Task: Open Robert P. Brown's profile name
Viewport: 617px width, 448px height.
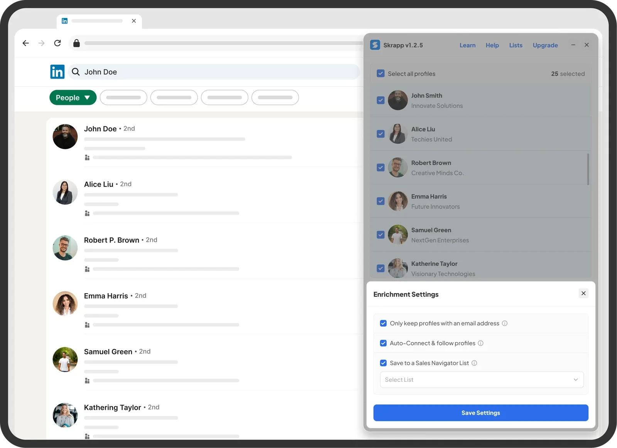Action: pyautogui.click(x=111, y=240)
